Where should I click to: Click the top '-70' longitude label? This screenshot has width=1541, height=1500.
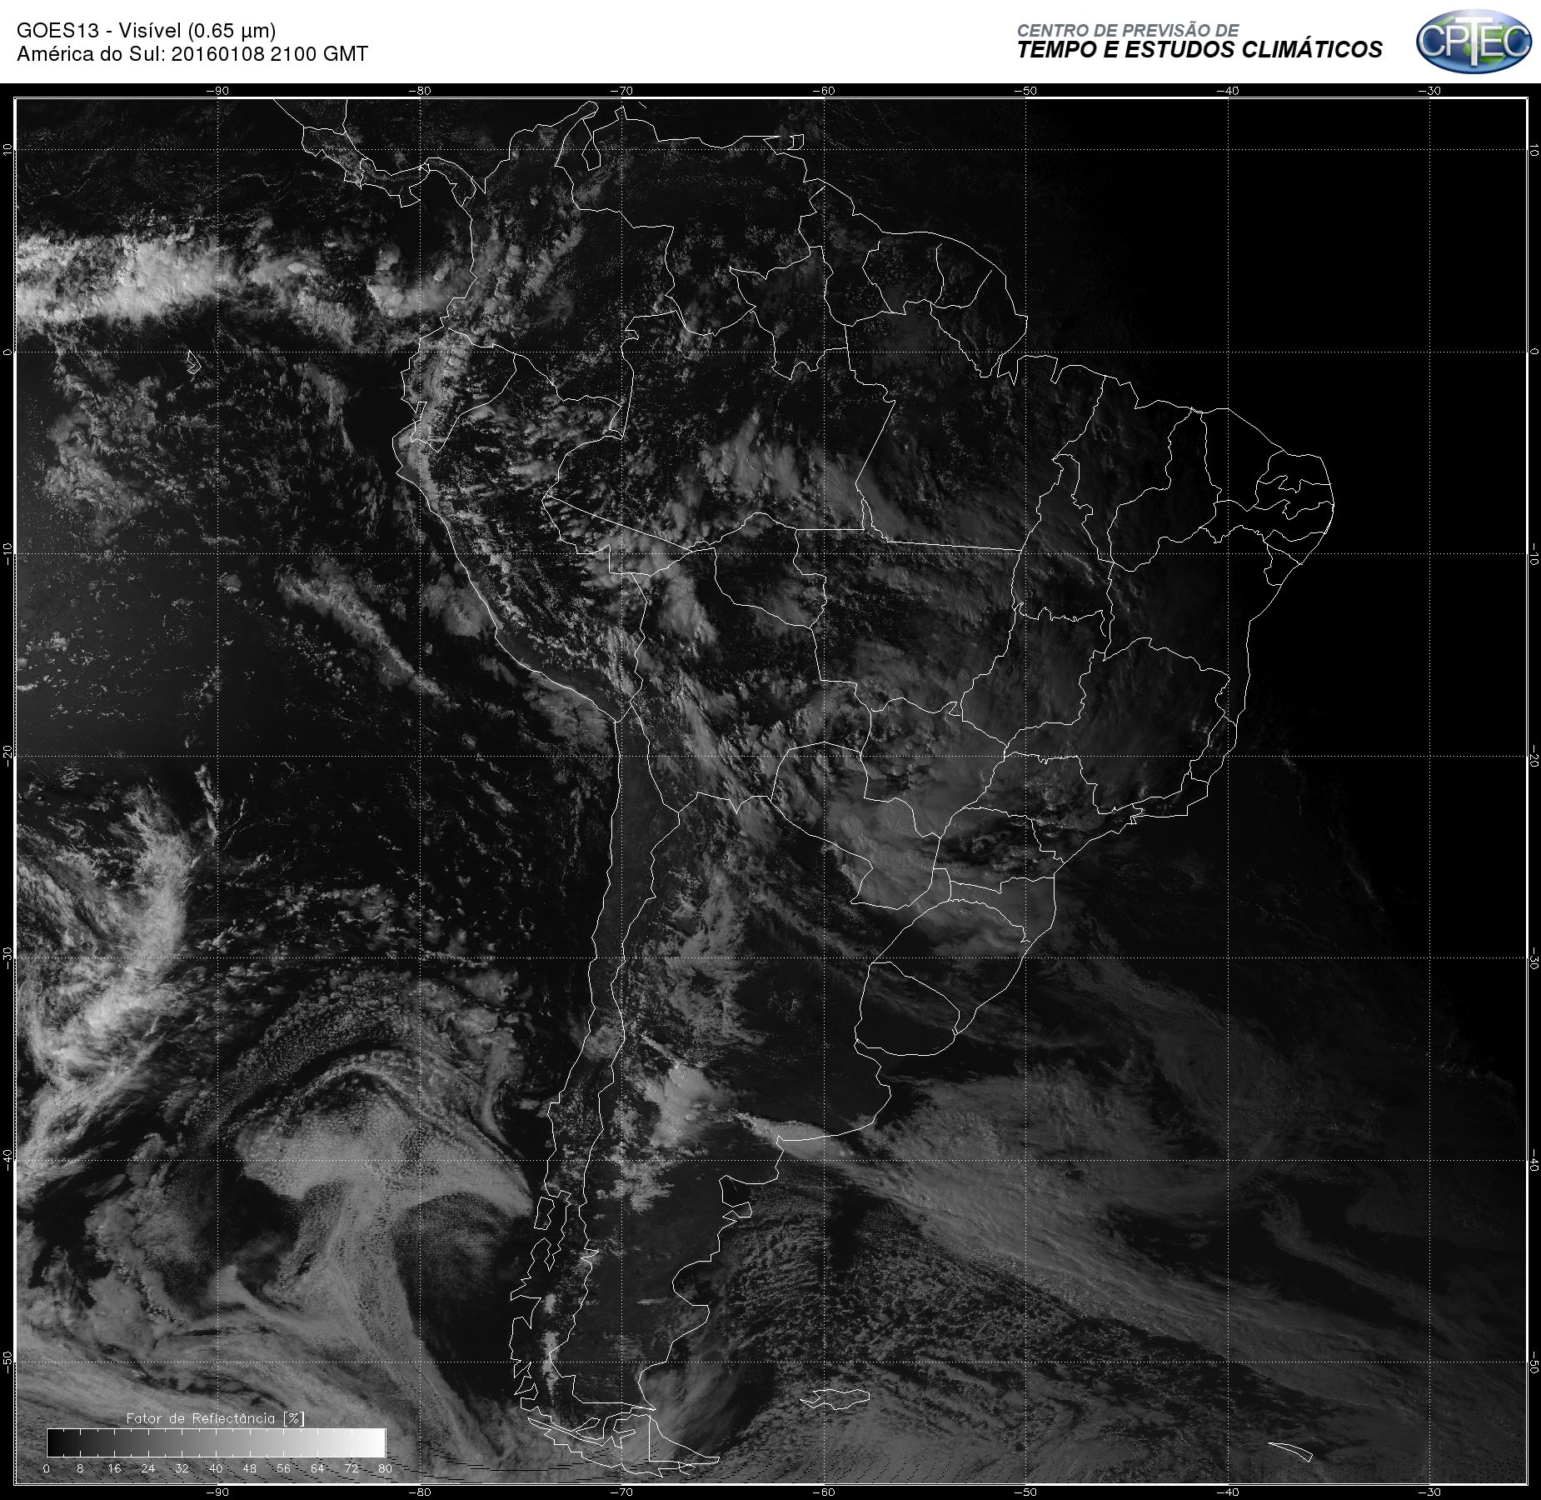point(621,91)
